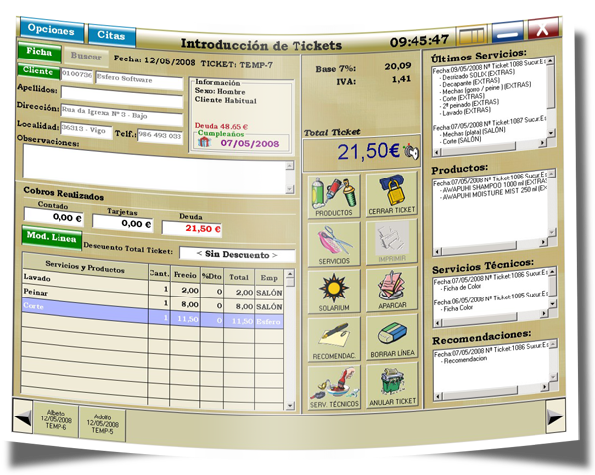Open the Recomendac. notepad icon
This screenshot has width=595, height=475.
point(334,339)
